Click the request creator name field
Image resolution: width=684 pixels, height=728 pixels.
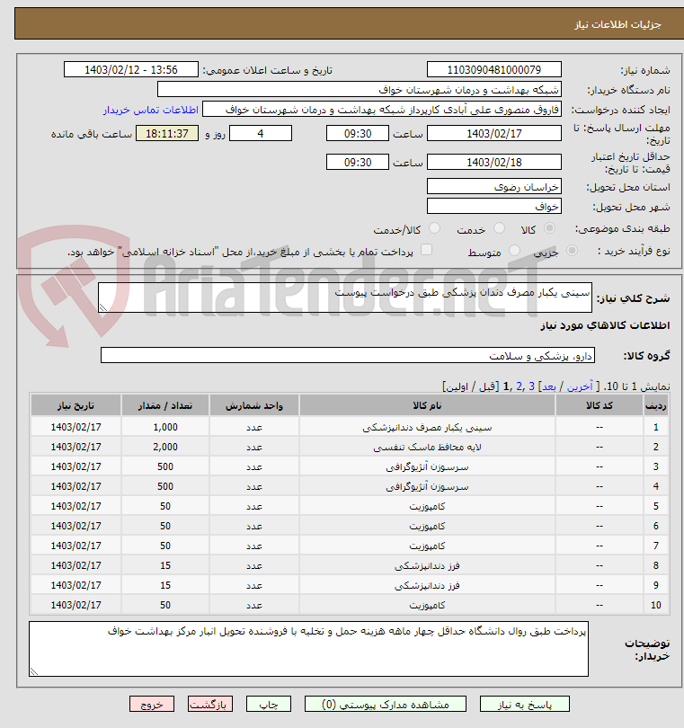click(x=382, y=110)
